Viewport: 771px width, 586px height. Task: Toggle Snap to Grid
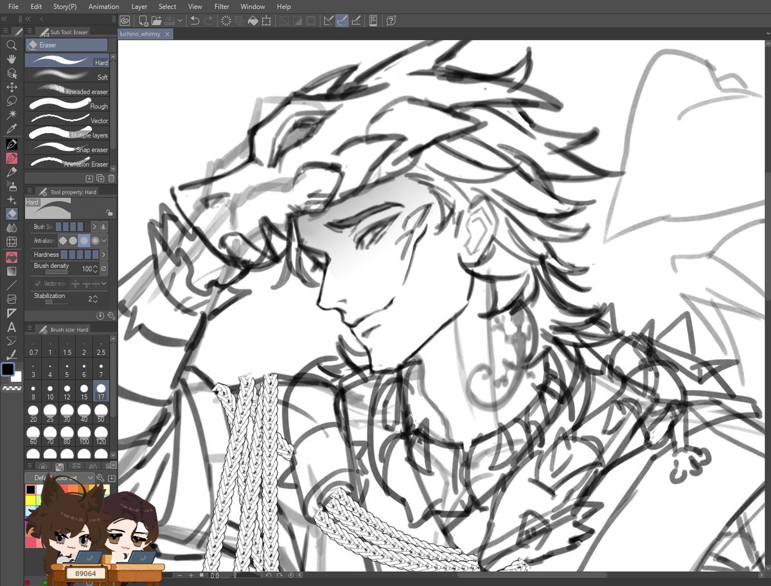pyautogui.click(x=356, y=21)
